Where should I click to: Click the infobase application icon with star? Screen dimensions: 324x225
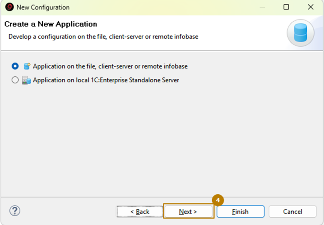(x=27, y=66)
